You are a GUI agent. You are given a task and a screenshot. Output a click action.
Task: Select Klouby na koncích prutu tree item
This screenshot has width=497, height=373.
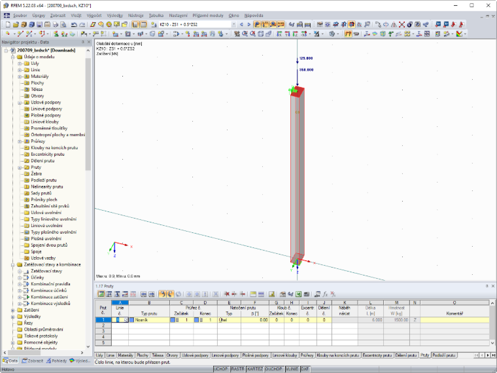pos(54,148)
